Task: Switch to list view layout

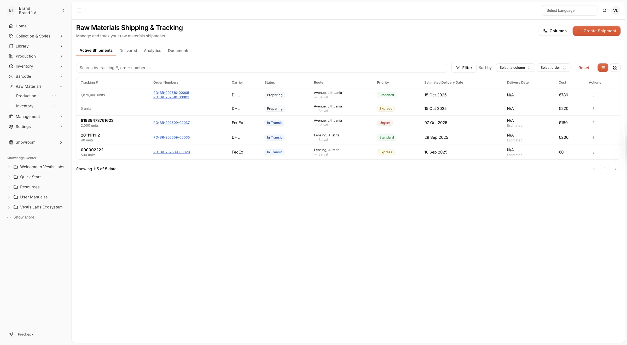Action: pyautogui.click(x=603, y=68)
